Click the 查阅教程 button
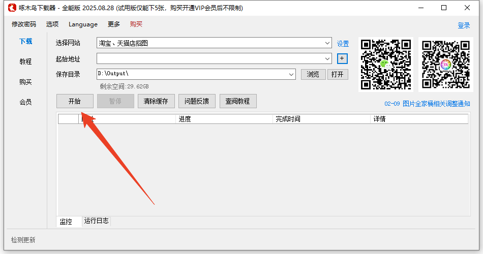This screenshot has height=254, width=483. coord(238,101)
